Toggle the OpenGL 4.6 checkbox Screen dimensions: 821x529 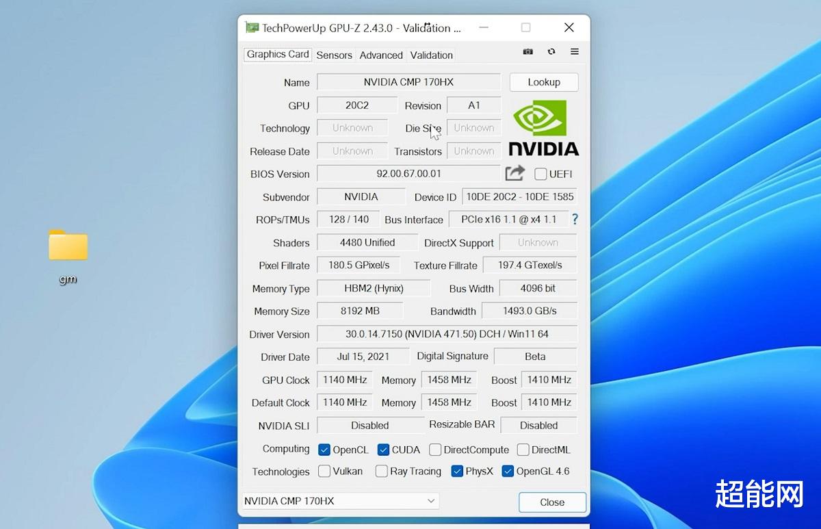point(508,471)
